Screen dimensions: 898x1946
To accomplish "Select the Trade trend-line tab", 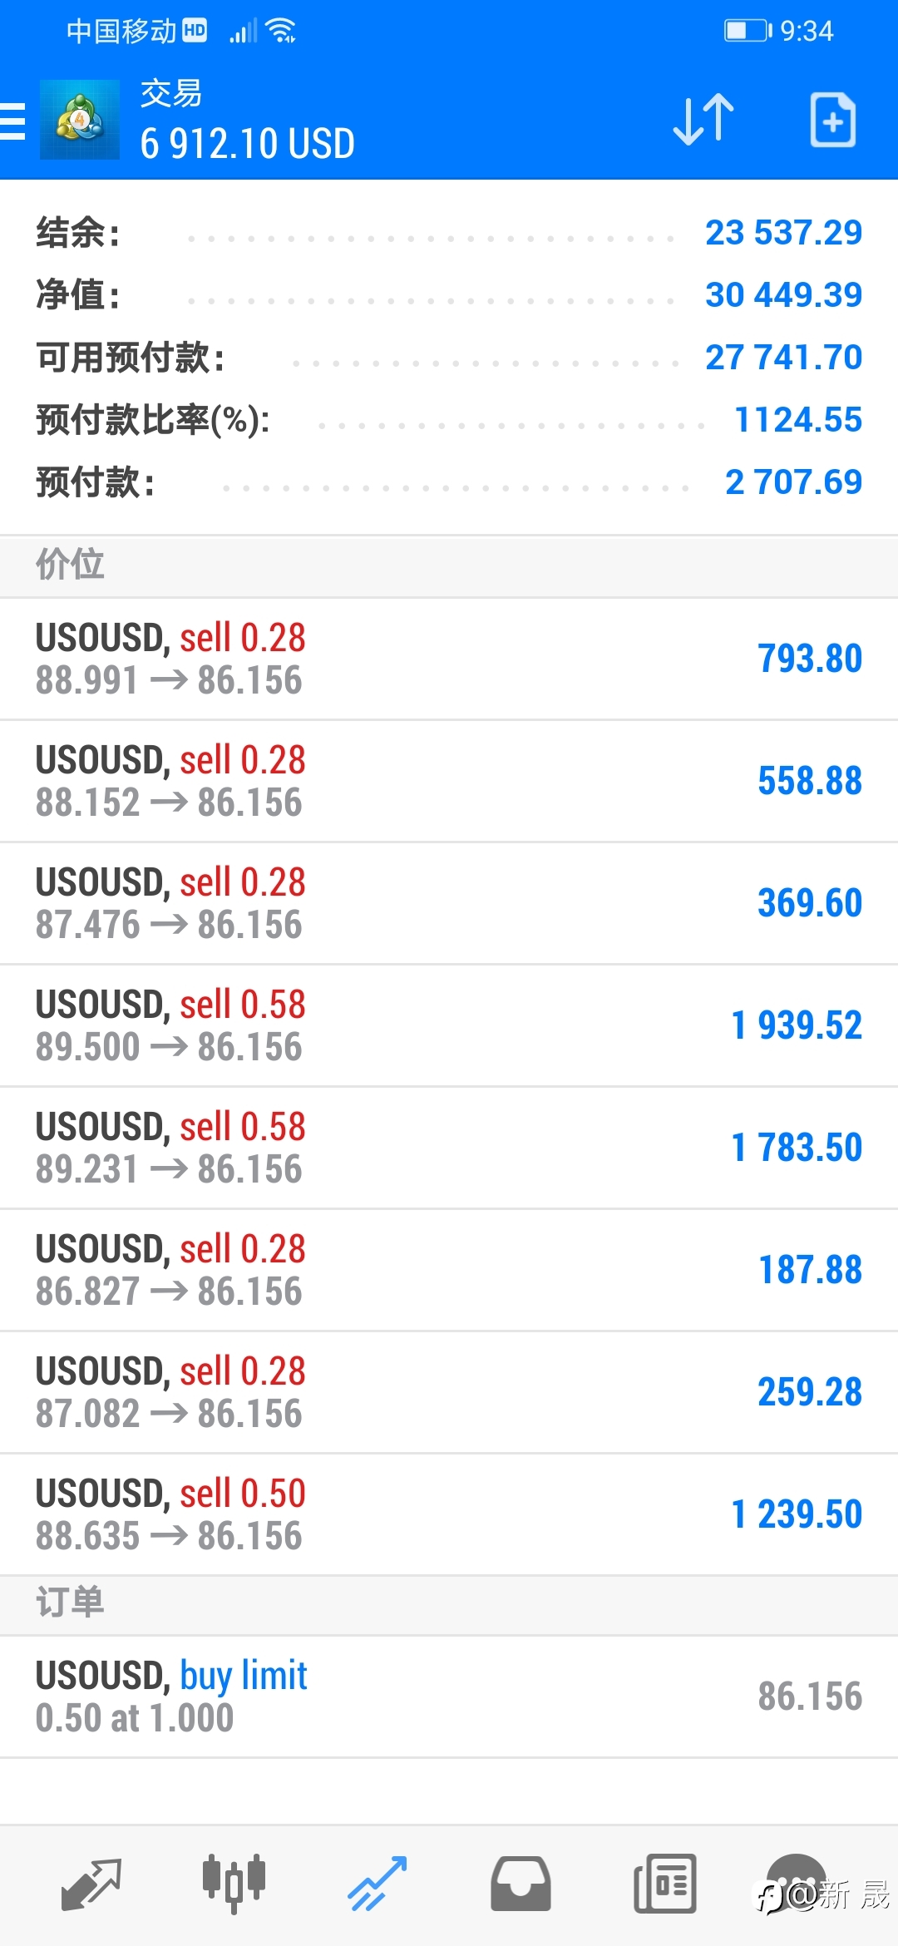I will (377, 1884).
